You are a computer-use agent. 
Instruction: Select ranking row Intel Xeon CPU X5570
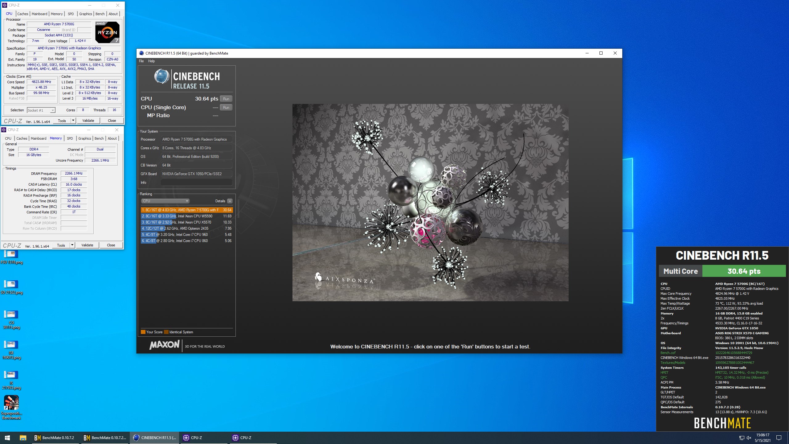tap(186, 222)
